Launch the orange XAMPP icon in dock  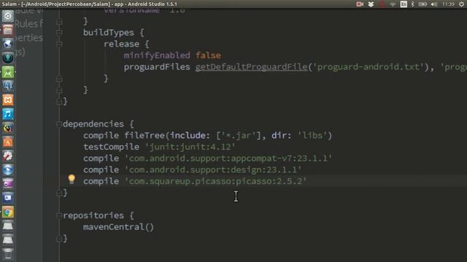pyautogui.click(x=8, y=100)
